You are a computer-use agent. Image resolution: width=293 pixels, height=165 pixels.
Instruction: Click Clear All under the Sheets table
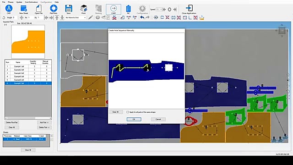coord(28,150)
